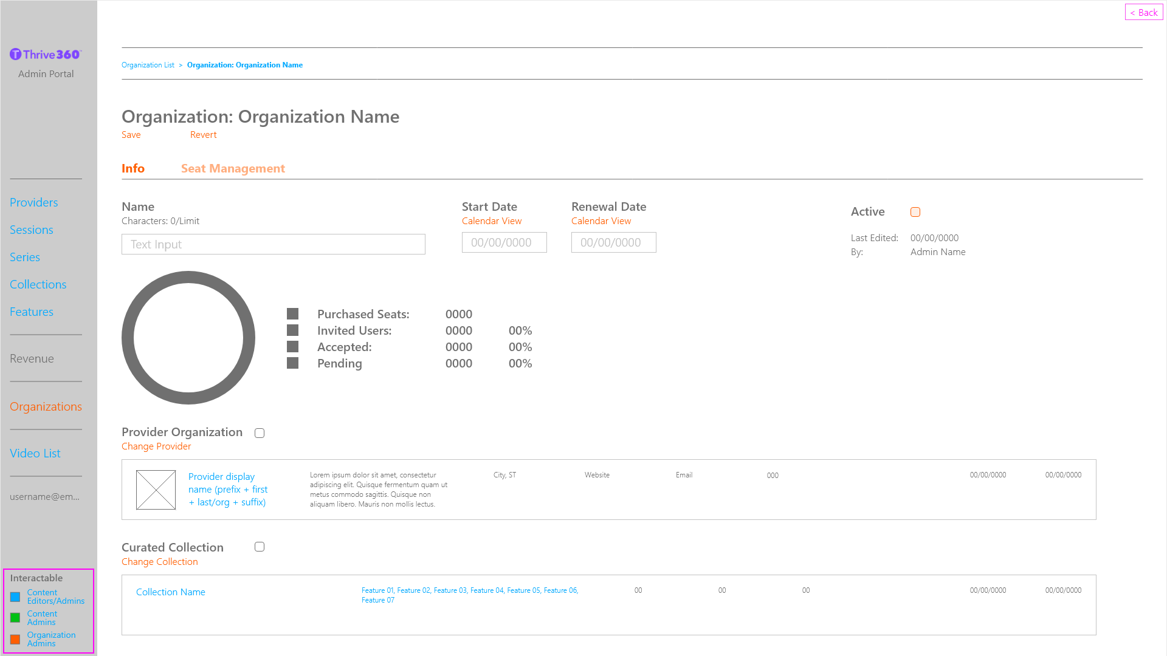1167x656 pixels.
Task: Open Calendar View for Renewal Date
Action: (x=601, y=221)
